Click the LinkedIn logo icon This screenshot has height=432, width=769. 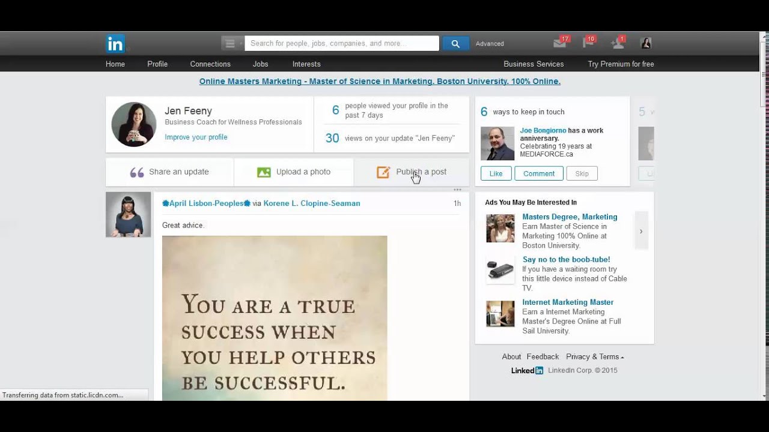click(x=115, y=43)
